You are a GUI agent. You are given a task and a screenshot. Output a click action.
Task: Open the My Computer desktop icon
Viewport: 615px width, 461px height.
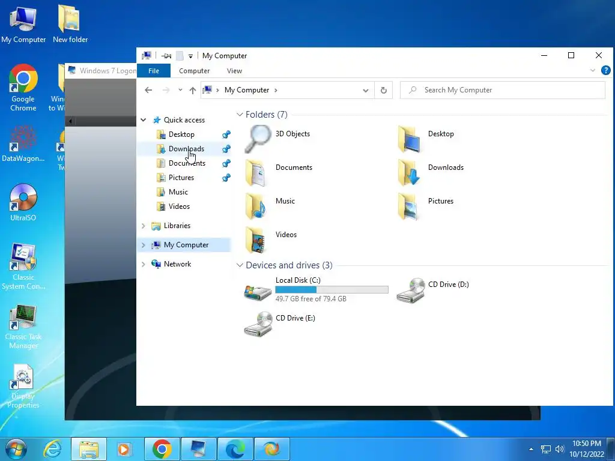pyautogui.click(x=23, y=24)
